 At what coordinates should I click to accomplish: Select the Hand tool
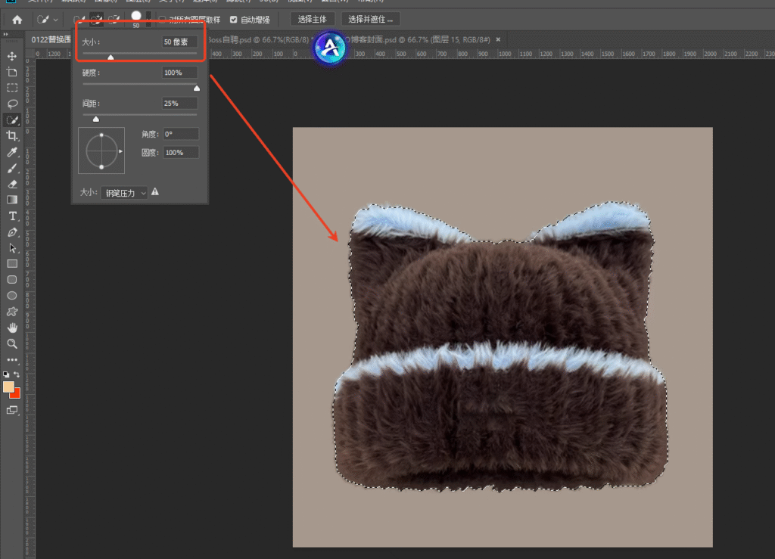[x=12, y=328]
